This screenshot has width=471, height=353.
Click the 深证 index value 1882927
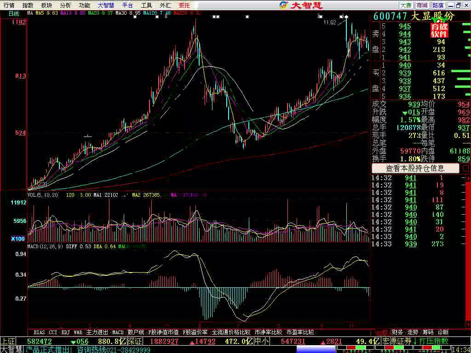[x=164, y=342]
